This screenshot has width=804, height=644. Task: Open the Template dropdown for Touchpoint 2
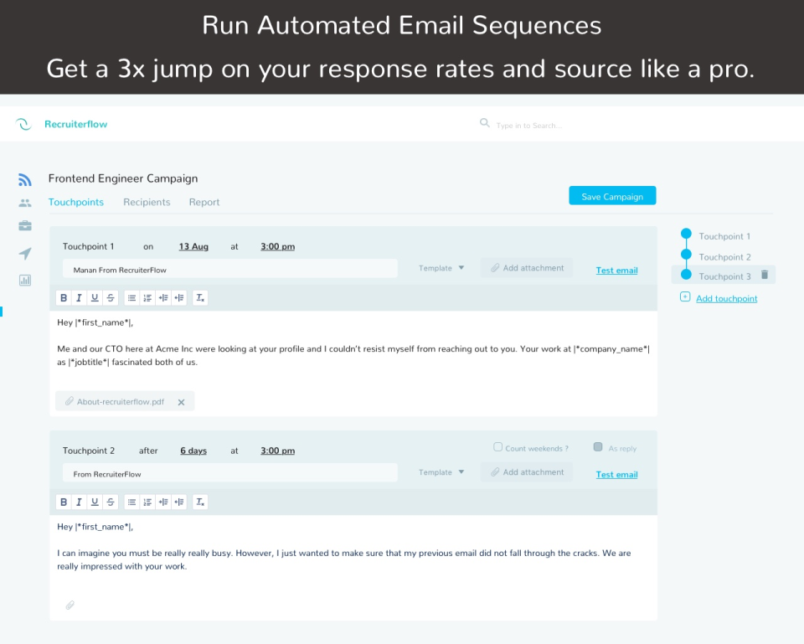click(x=439, y=471)
